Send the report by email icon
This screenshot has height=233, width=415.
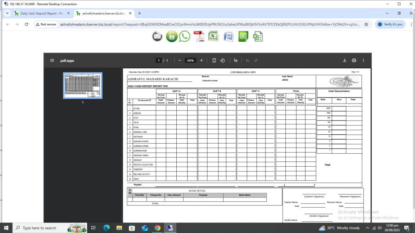point(157,36)
